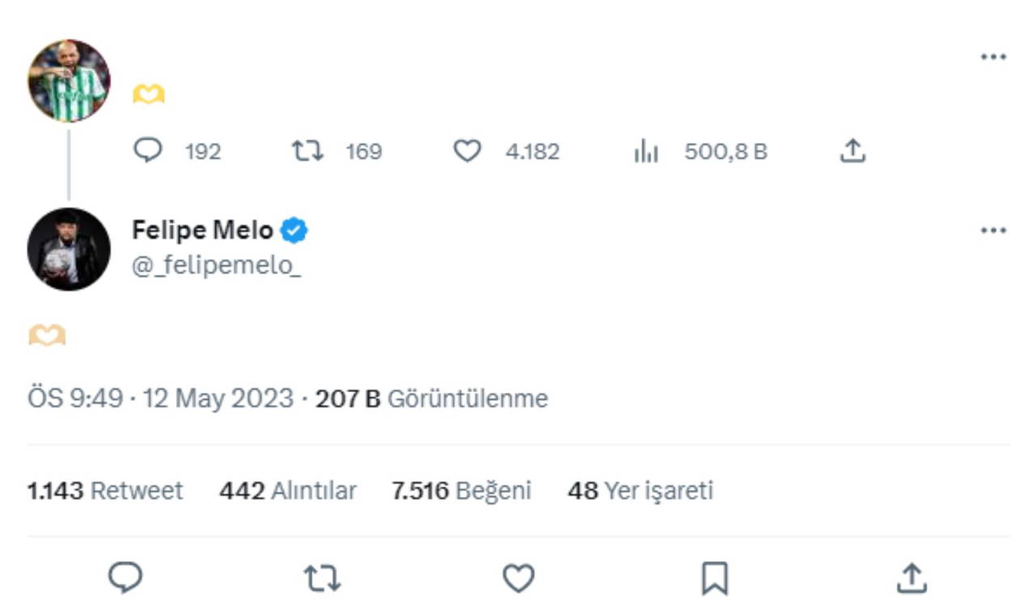
Task: Click reply icon on the top tweet
Action: pos(148,150)
